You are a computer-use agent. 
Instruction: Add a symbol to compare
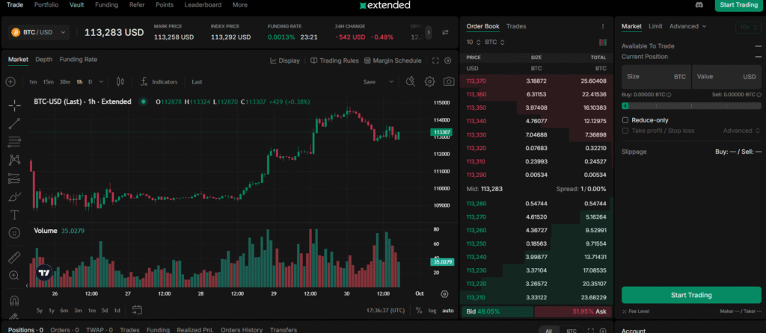click(10, 82)
